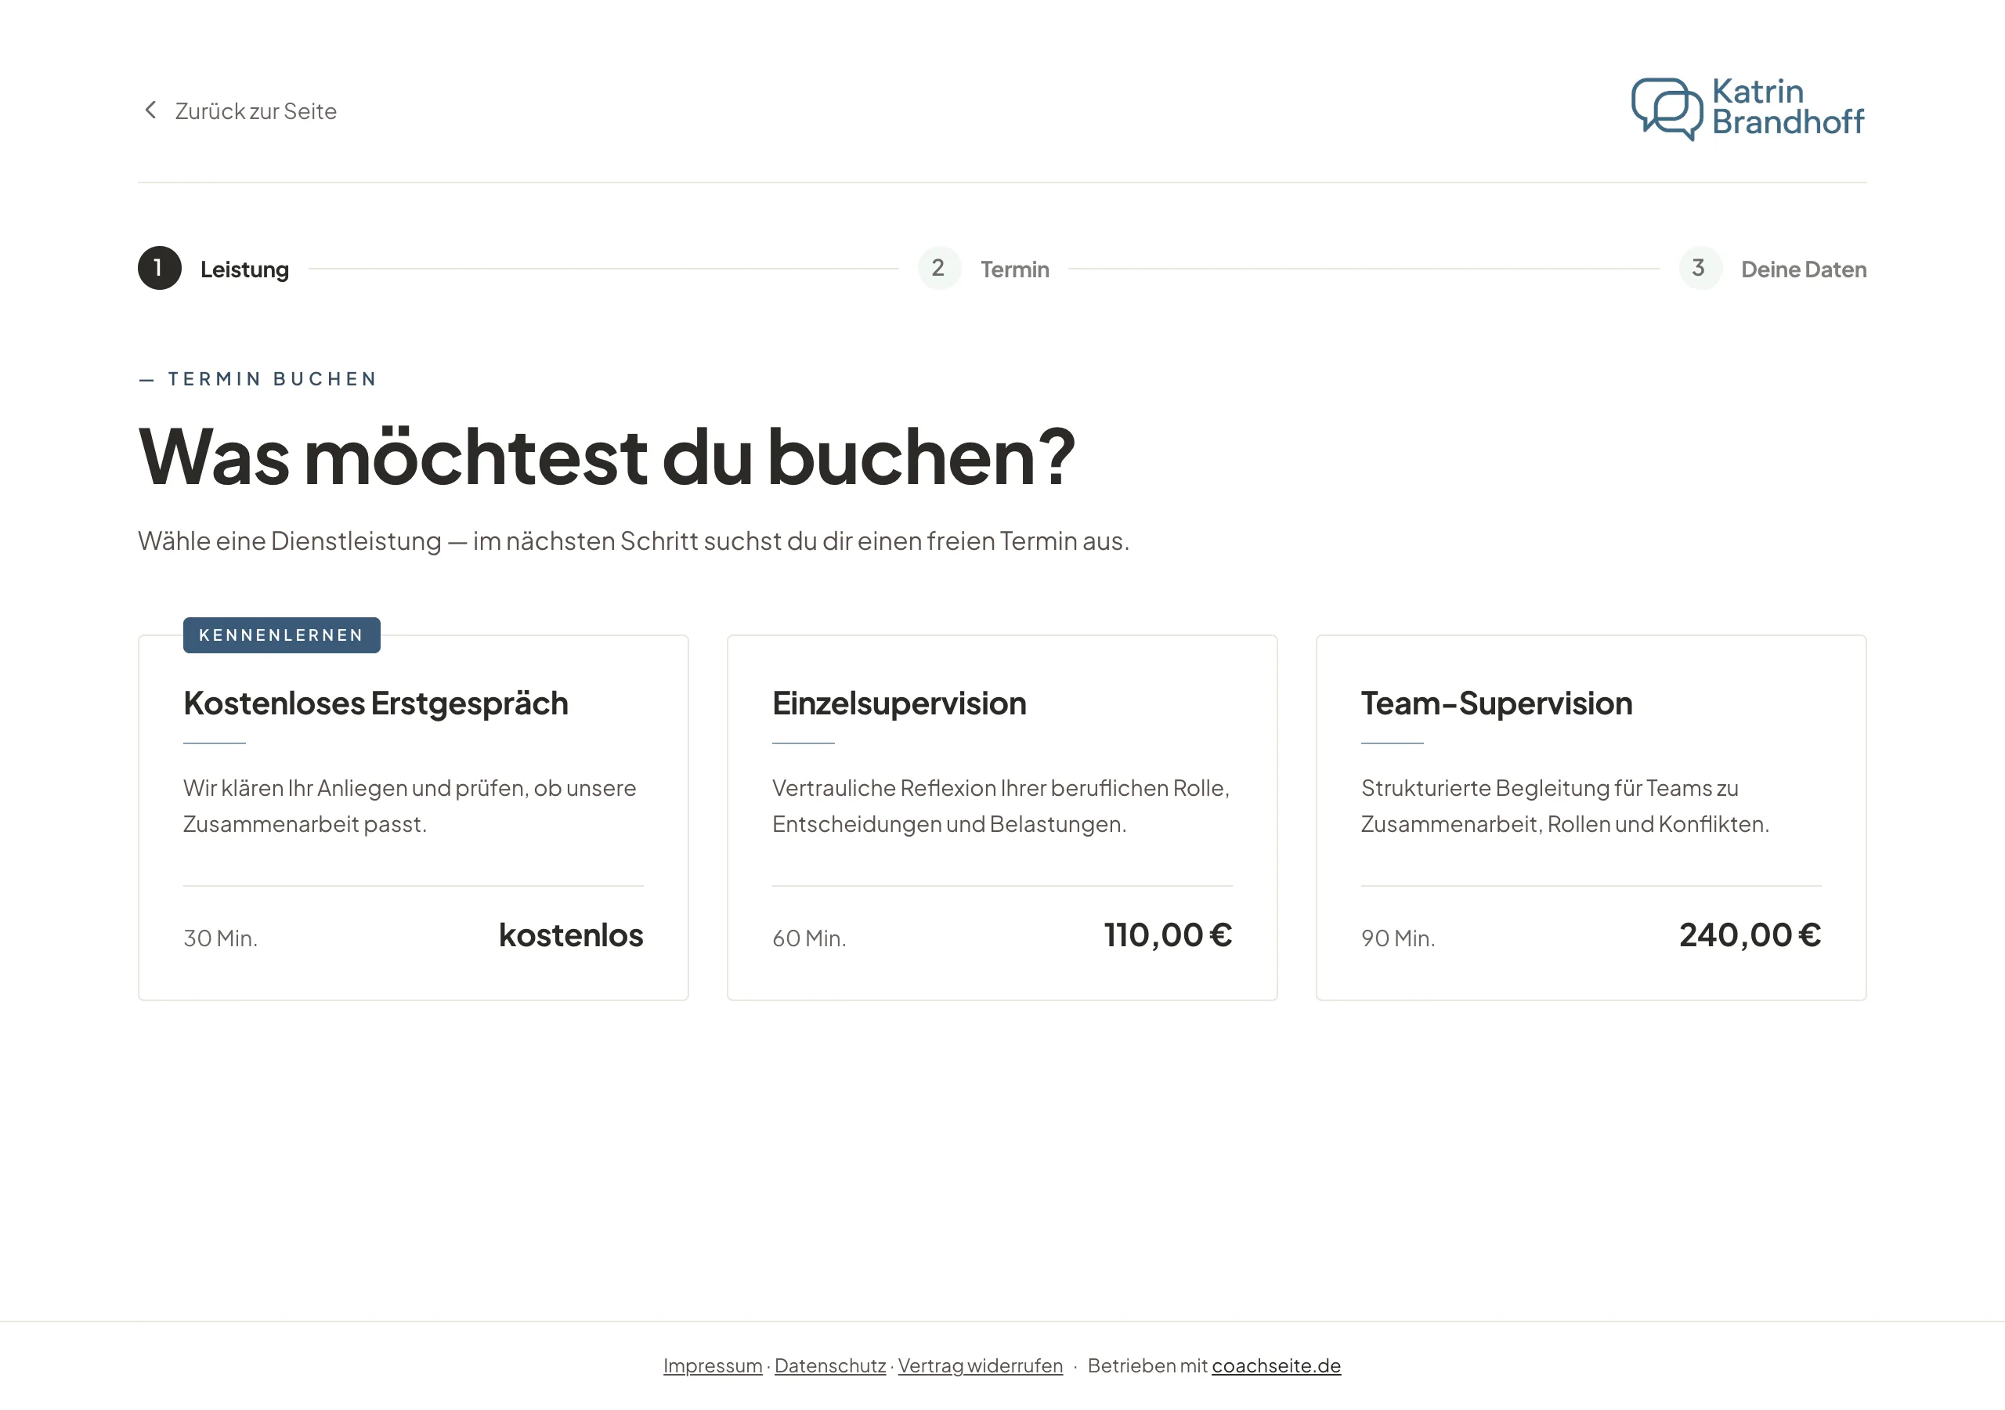Click the Erstgespräch description about Anliegen
The width and height of the screenshot is (2005, 1410).
410,806
